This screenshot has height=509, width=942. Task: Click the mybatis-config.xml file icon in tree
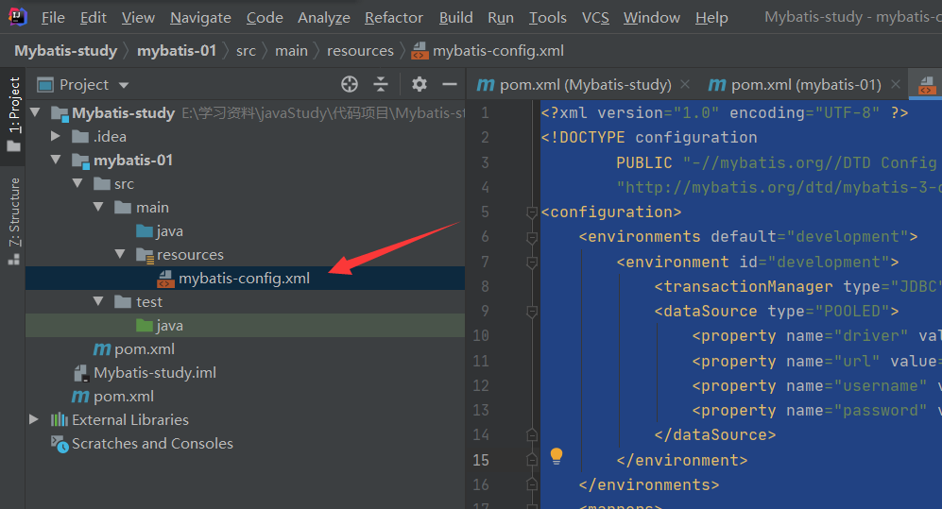[165, 279]
